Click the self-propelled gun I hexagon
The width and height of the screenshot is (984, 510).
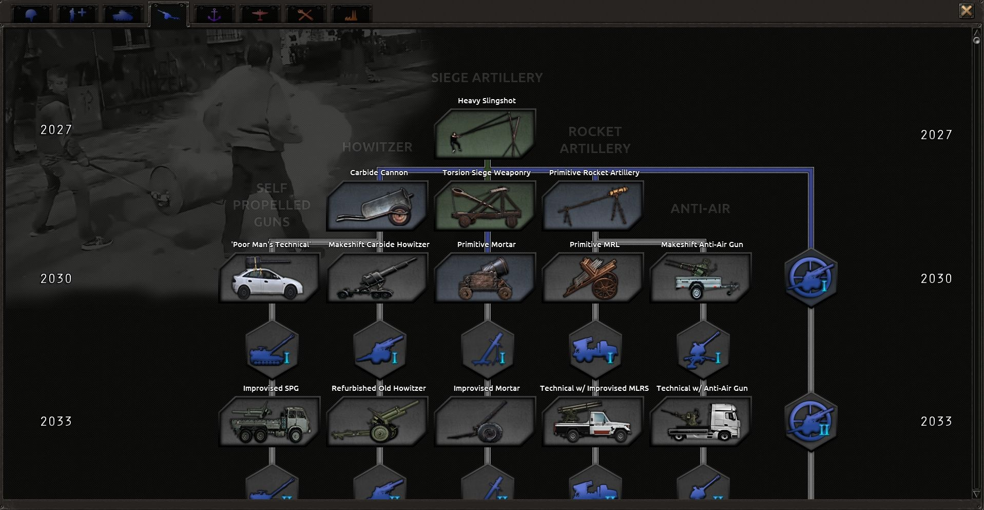272,350
